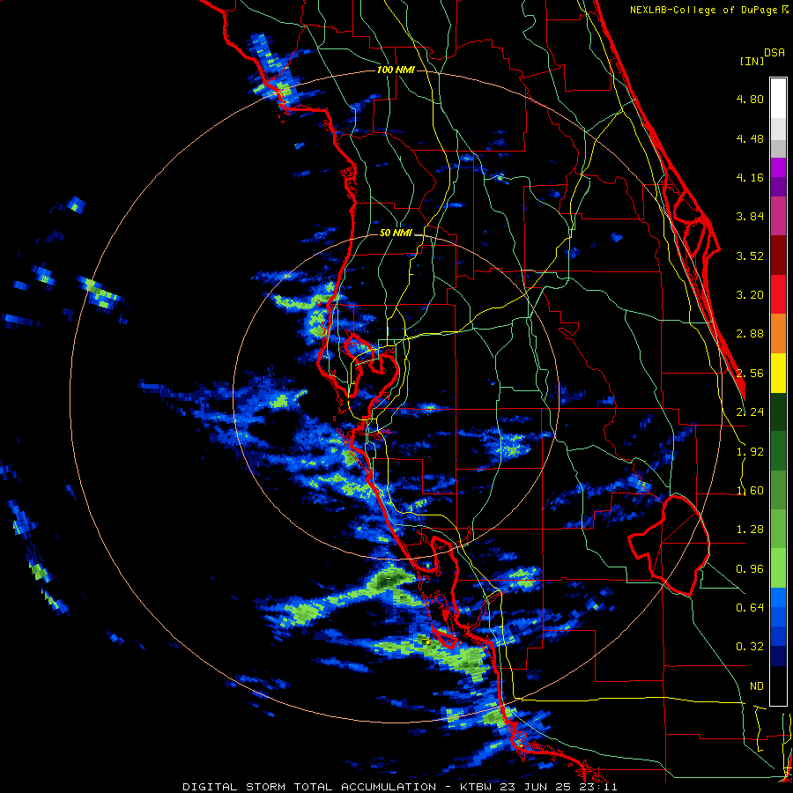Click the 2.24 scale value
The image size is (793, 793).
(x=750, y=412)
